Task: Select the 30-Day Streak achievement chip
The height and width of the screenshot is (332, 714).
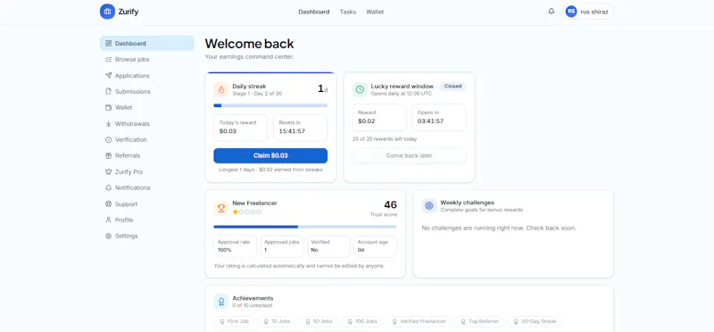Action: [535, 321]
